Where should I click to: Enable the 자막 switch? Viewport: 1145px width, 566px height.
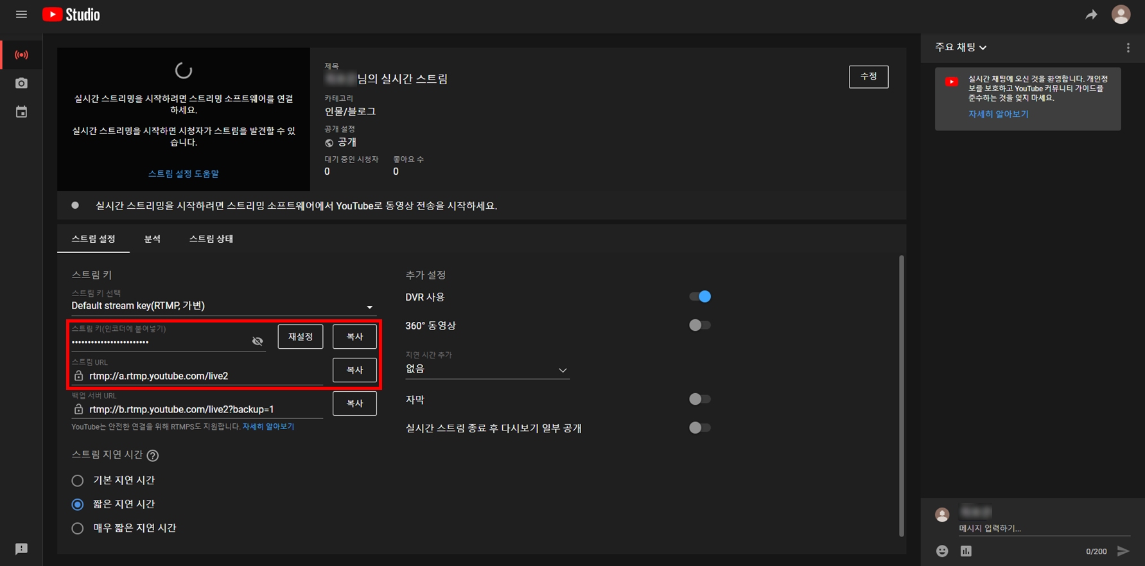tap(699, 399)
